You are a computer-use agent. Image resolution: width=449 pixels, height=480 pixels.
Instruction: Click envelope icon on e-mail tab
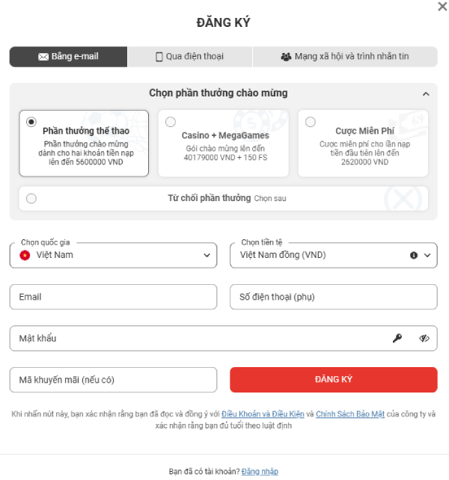43,57
